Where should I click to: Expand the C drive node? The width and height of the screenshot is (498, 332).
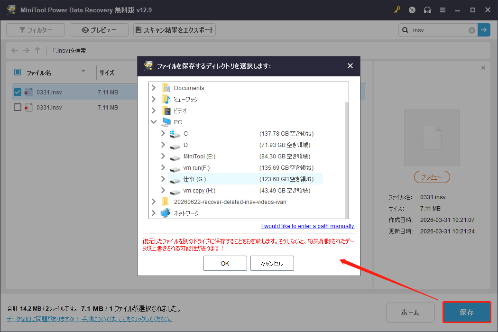pos(163,133)
